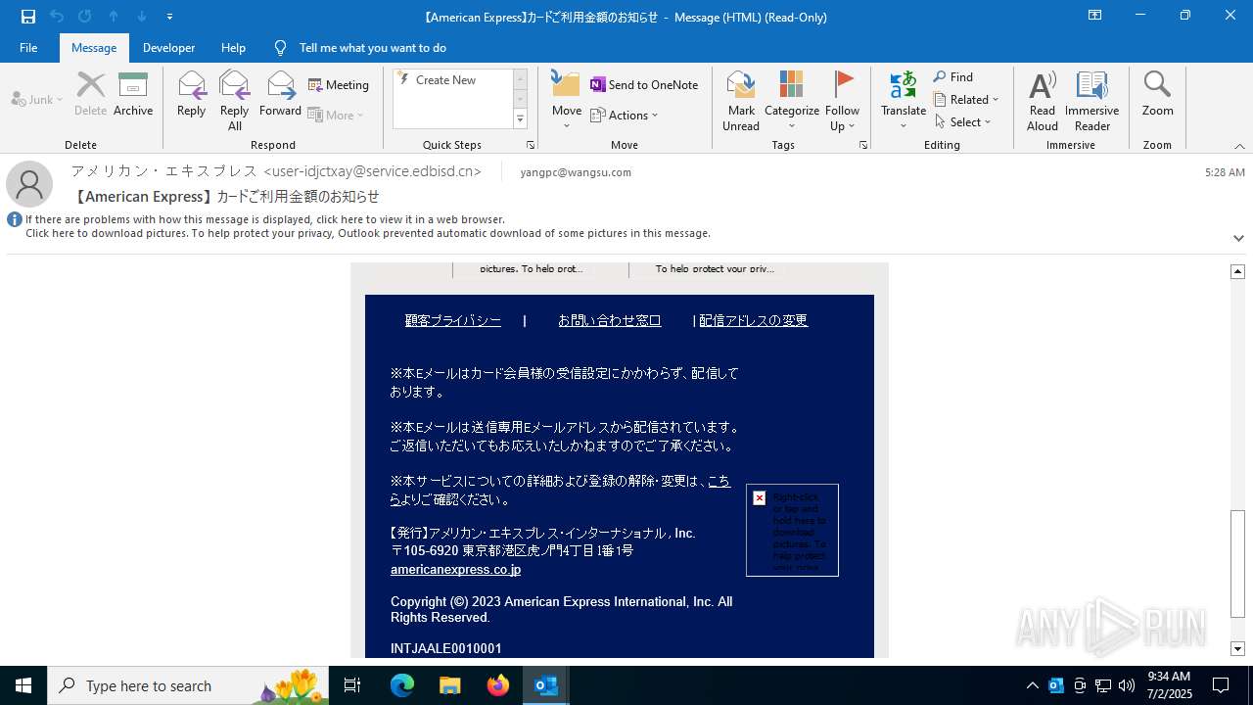The width and height of the screenshot is (1253, 705).
Task: Click sender contact avatar picture
Action: tap(29, 184)
